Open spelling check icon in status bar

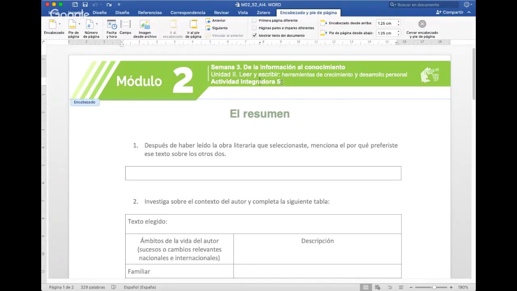(x=114, y=287)
